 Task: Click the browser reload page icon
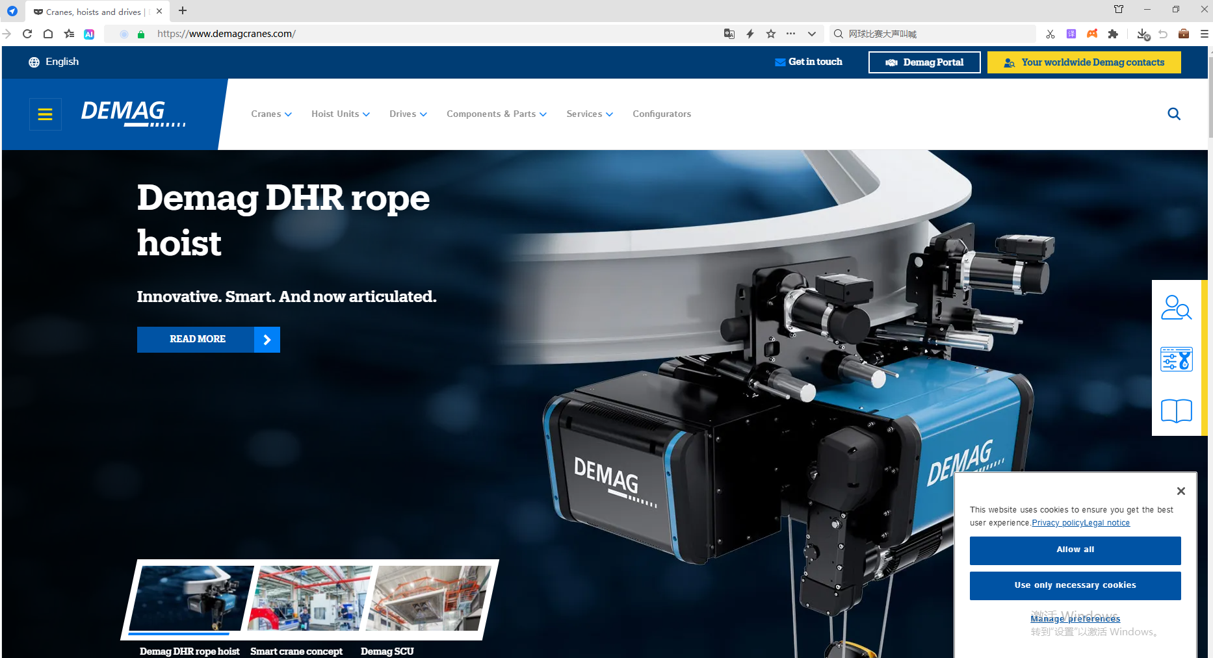click(x=27, y=34)
